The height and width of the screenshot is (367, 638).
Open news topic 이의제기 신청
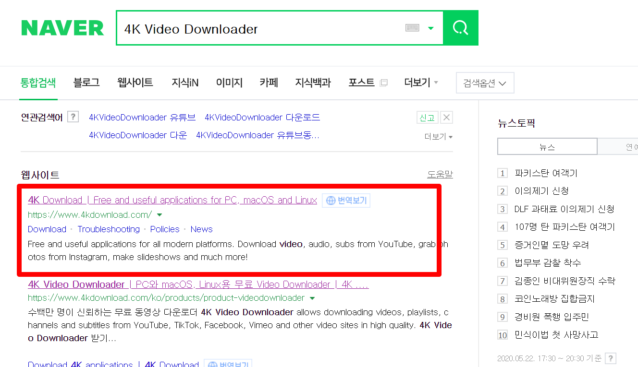coord(541,191)
